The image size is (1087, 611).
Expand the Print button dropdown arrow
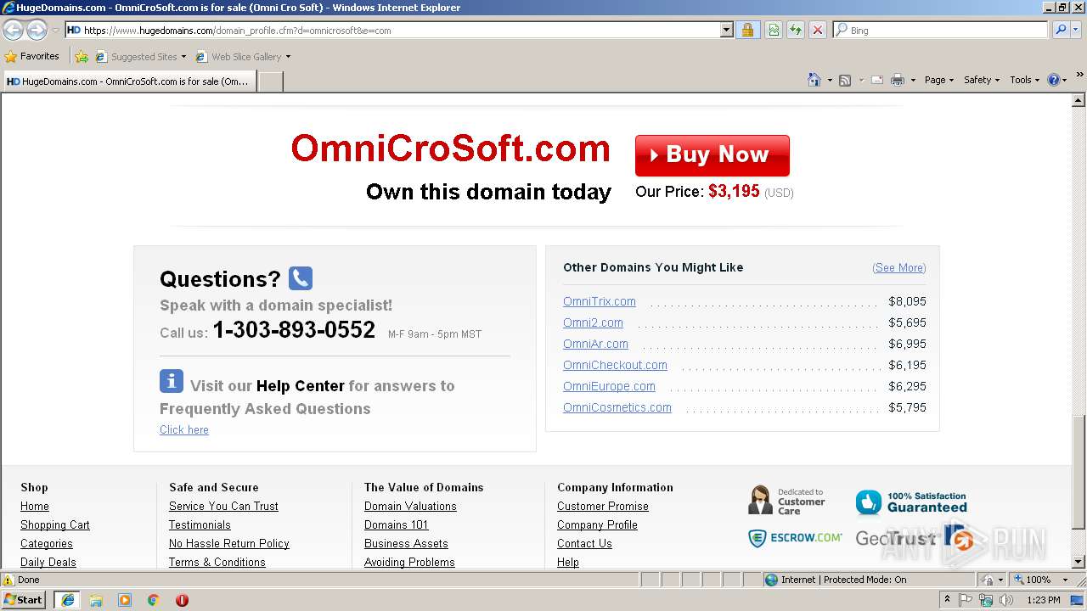click(913, 80)
